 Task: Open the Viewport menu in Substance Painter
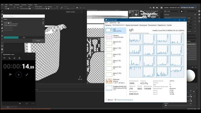[x=24, y=5]
